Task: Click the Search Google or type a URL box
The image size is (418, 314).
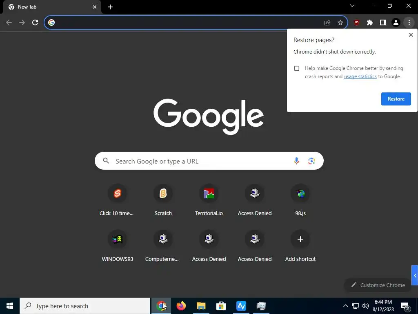Action: click(x=209, y=161)
